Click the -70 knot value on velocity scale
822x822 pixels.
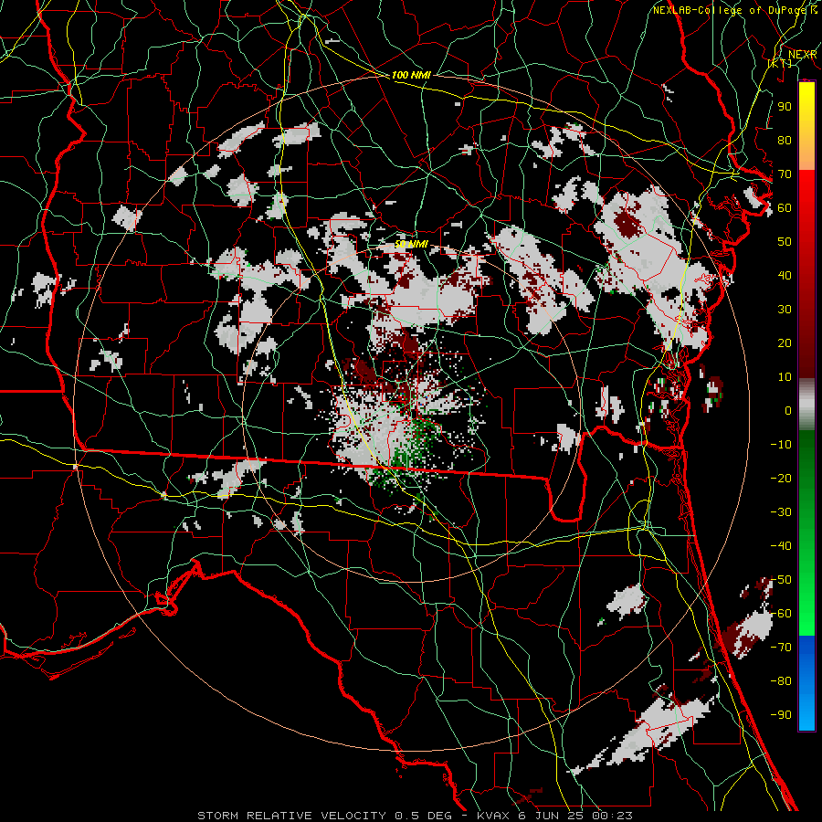[x=781, y=648]
